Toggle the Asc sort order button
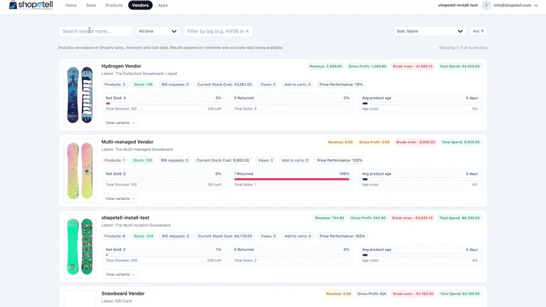The image size is (546, 307). (478, 31)
